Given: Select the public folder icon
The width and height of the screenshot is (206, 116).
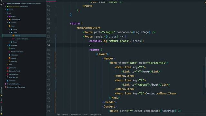Looking at the screenshot, I should pyautogui.click(x=8, y=10).
